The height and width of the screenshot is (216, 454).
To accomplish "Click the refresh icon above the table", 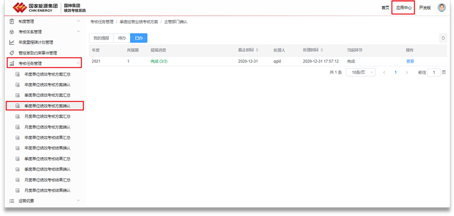I will (x=443, y=38).
